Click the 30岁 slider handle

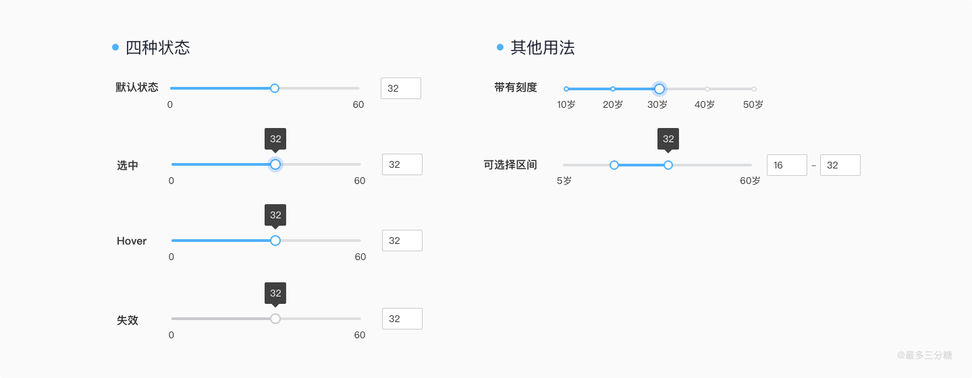point(659,89)
